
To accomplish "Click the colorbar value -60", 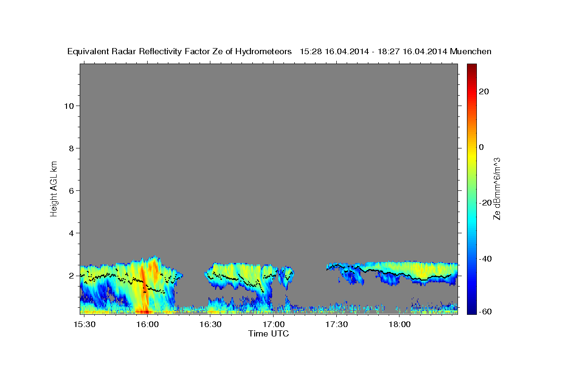I will [484, 311].
